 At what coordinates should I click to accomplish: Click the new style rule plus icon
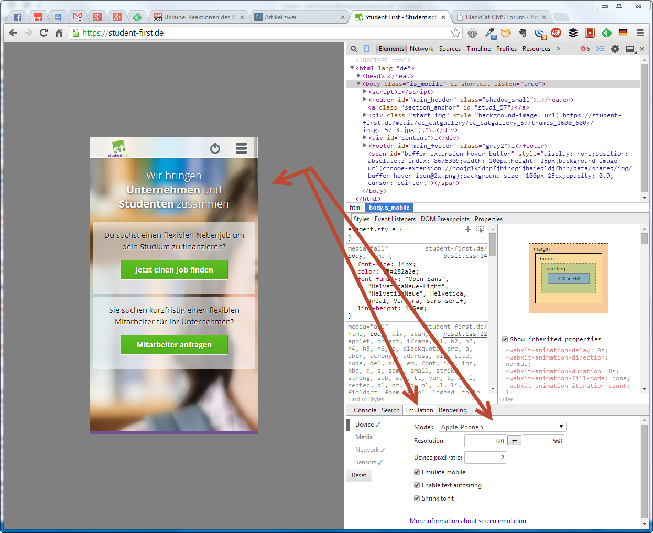point(468,229)
